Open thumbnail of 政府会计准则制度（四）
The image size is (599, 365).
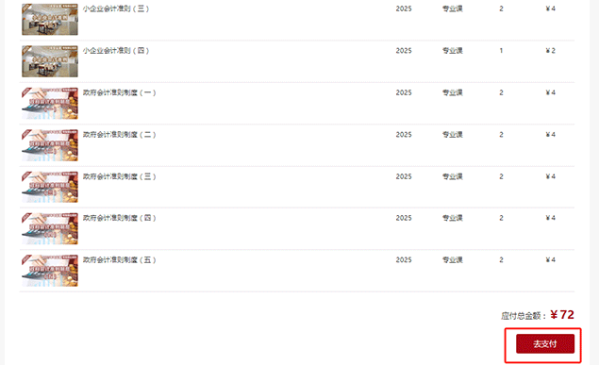tap(50, 228)
